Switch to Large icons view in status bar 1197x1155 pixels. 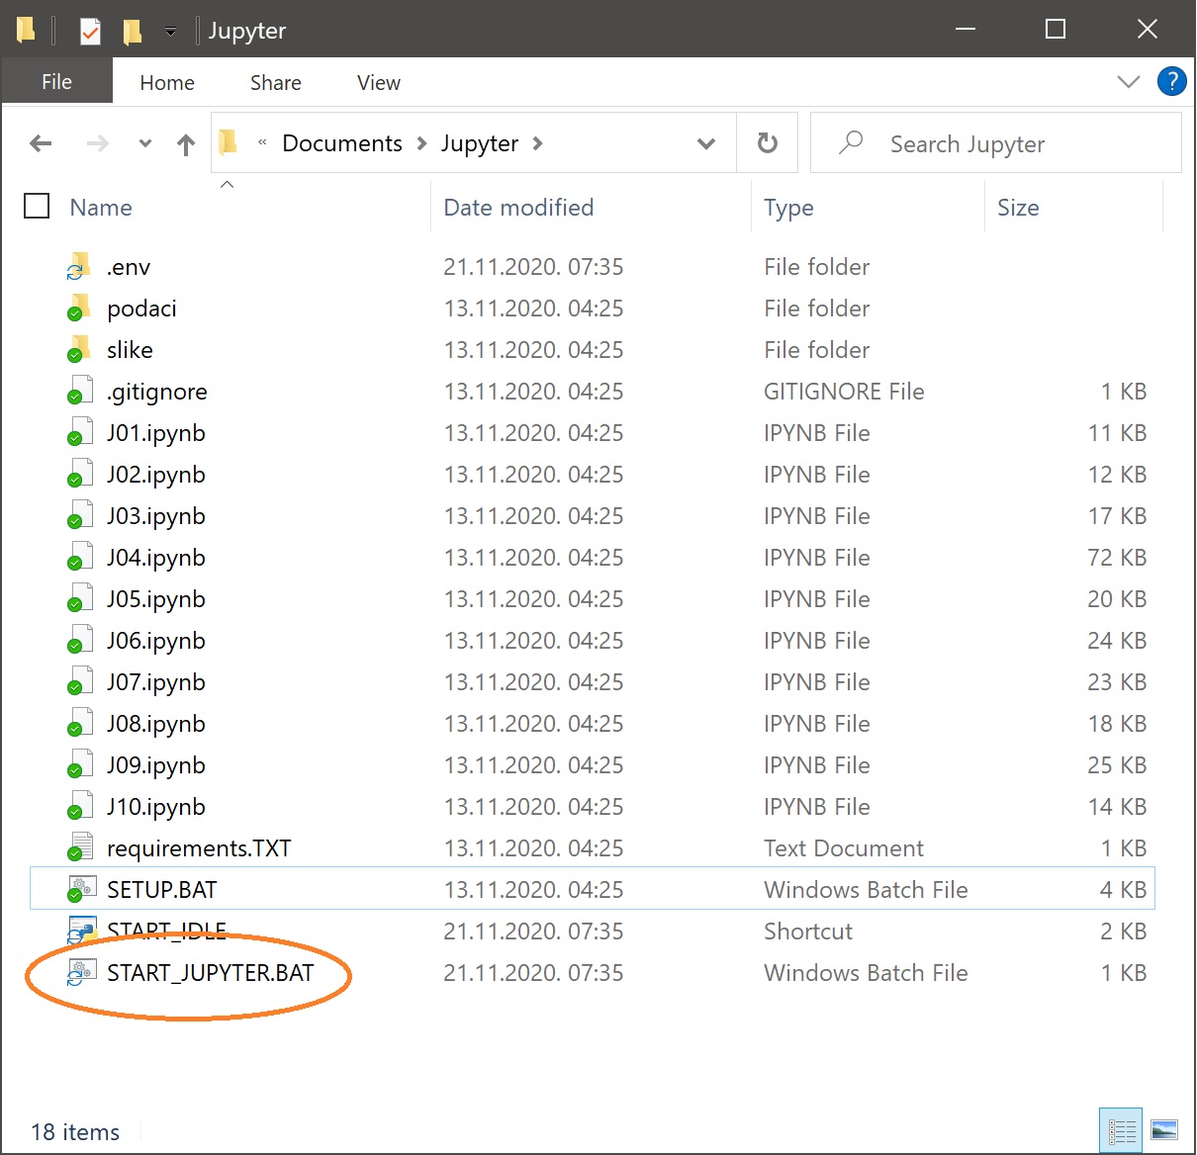point(1164,1130)
